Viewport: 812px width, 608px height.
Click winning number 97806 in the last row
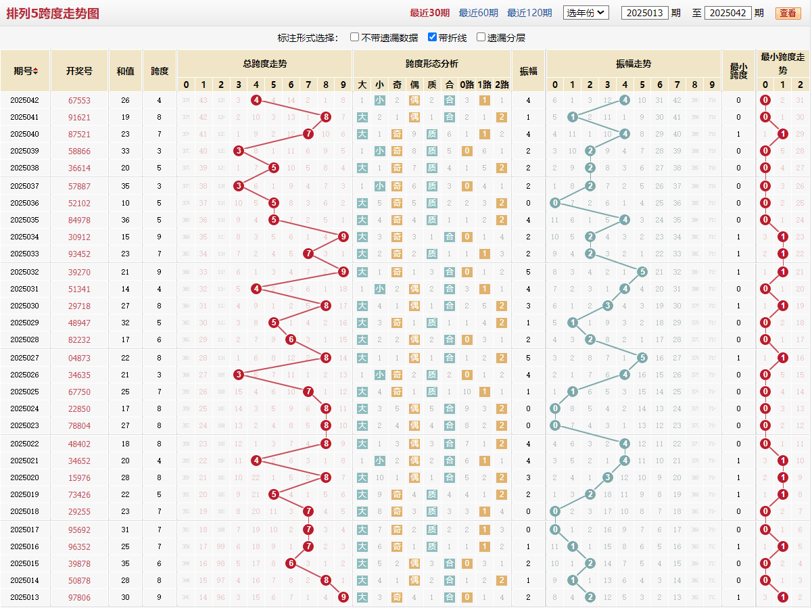click(79, 597)
